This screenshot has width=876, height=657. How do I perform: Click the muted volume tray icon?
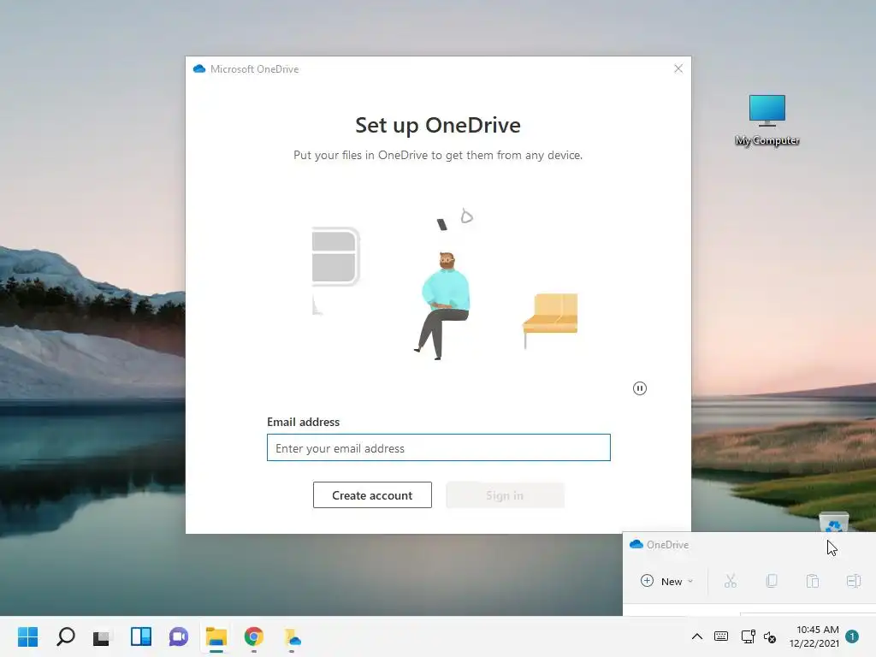tap(770, 636)
